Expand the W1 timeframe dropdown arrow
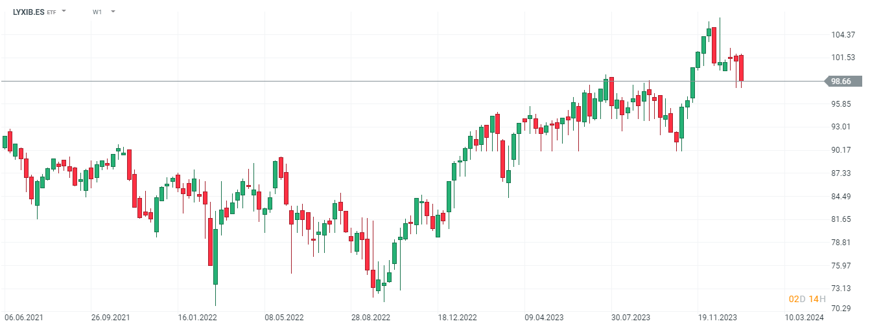 point(113,12)
